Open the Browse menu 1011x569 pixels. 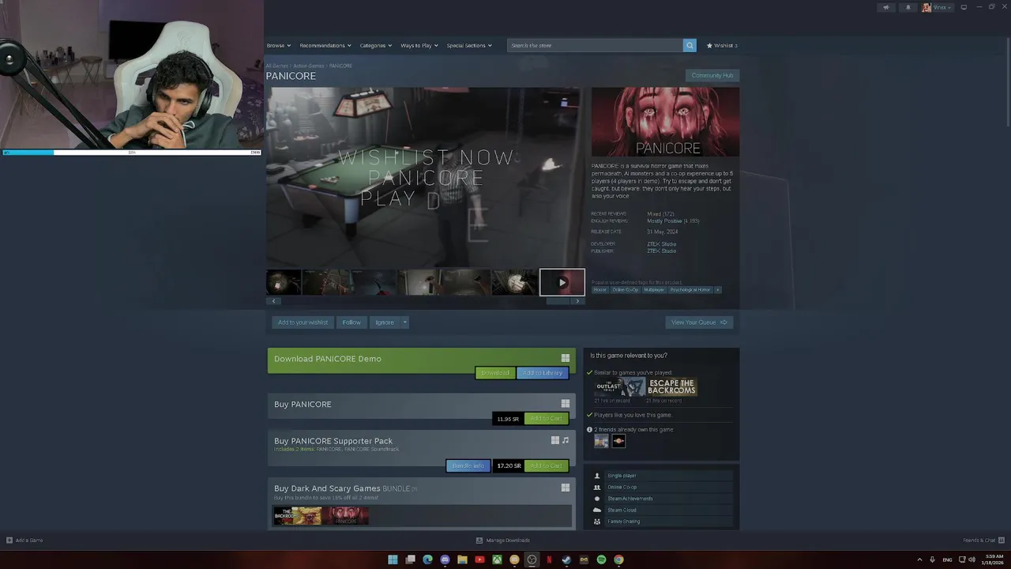(279, 45)
